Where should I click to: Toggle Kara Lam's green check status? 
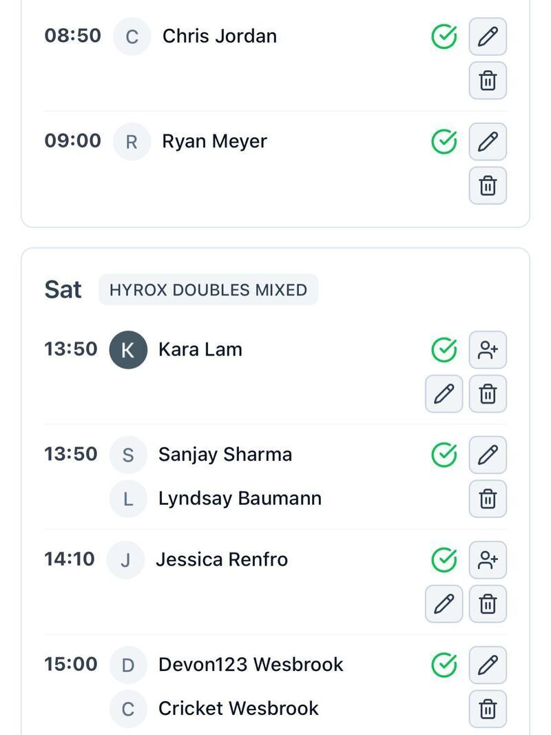[x=444, y=350]
